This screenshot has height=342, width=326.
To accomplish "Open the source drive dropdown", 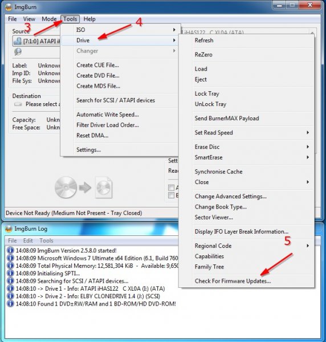I will [36, 41].
